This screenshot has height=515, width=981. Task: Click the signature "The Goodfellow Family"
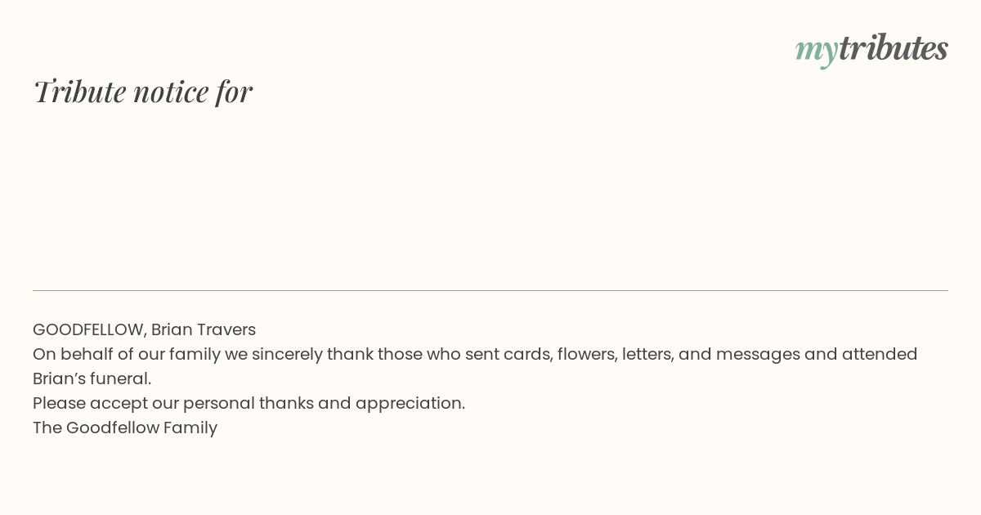click(125, 428)
